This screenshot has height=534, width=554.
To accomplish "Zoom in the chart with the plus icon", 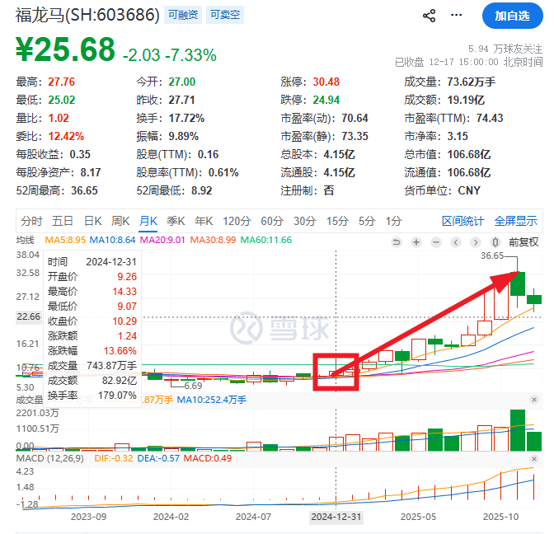I will (x=416, y=242).
